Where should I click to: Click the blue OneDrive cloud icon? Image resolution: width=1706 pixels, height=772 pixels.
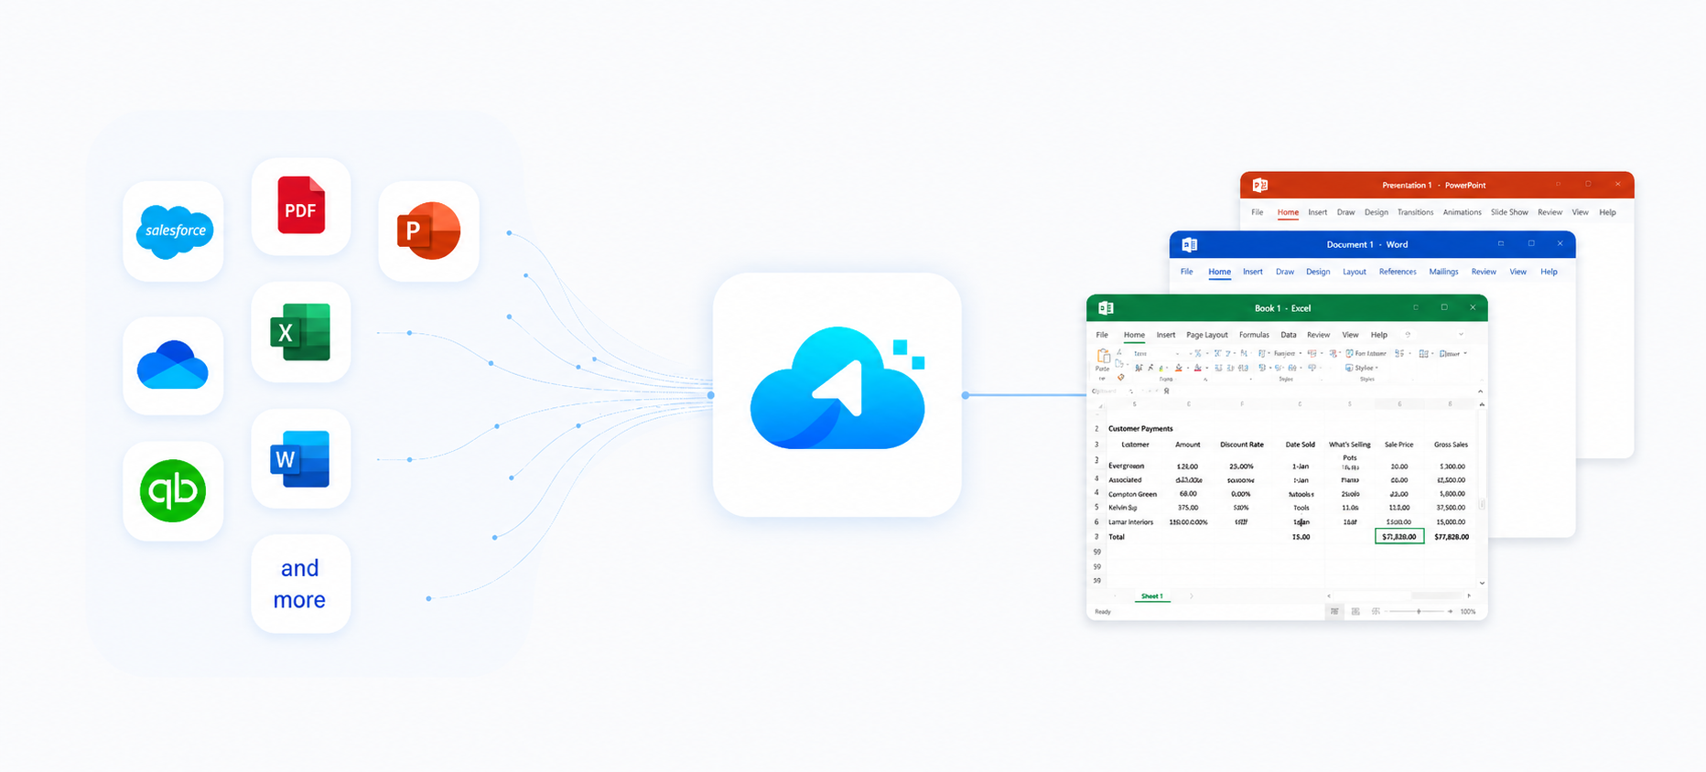[173, 365]
